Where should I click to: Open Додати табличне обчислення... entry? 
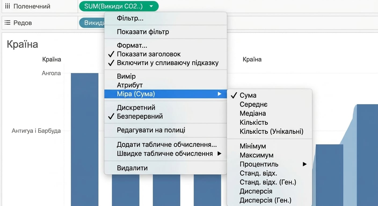(166, 145)
